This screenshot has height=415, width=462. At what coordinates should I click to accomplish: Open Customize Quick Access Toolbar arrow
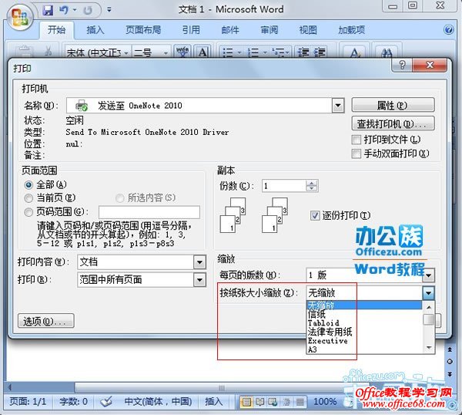[109, 10]
